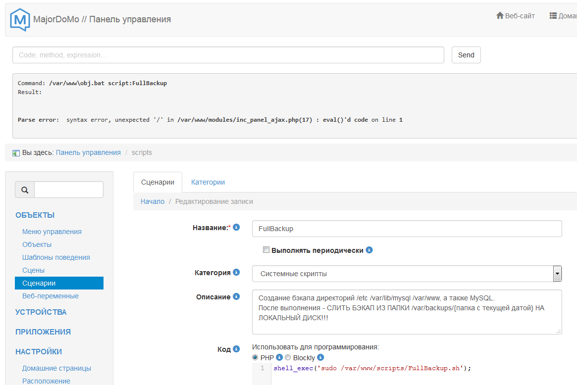Viewport: 577px width, 385px height.
Task: Open Объекты in the sidebar menu
Action: click(37, 244)
